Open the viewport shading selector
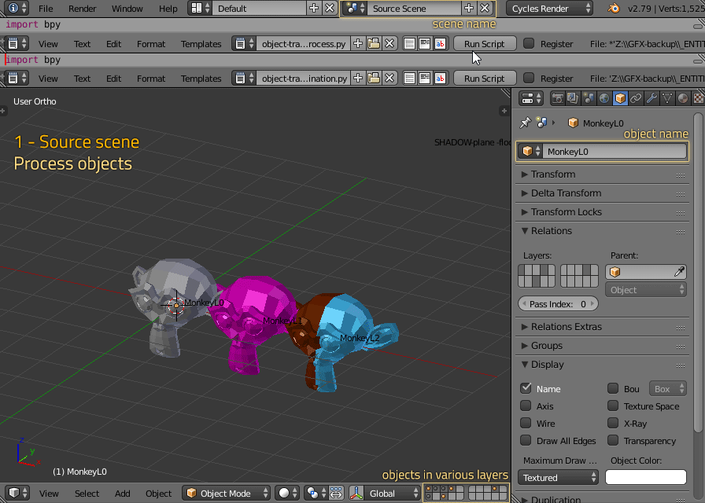 (287, 493)
